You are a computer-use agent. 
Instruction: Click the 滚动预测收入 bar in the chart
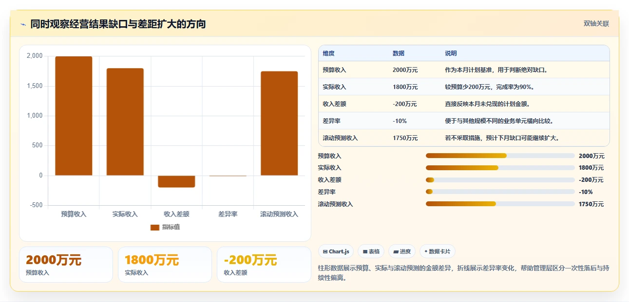(x=279, y=124)
